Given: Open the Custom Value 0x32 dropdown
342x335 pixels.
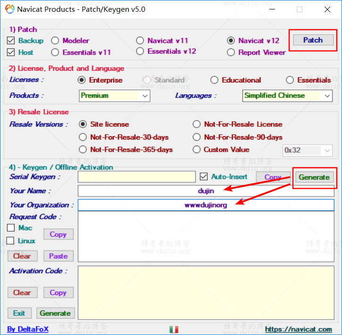Looking at the screenshot, I should (308, 150).
